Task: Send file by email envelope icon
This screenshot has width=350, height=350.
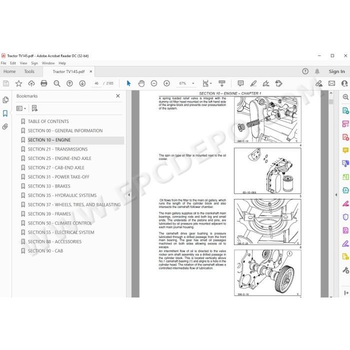Action: coord(331,83)
